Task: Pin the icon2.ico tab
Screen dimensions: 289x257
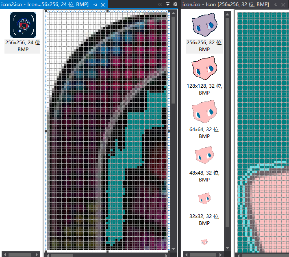Action: coord(95,4)
